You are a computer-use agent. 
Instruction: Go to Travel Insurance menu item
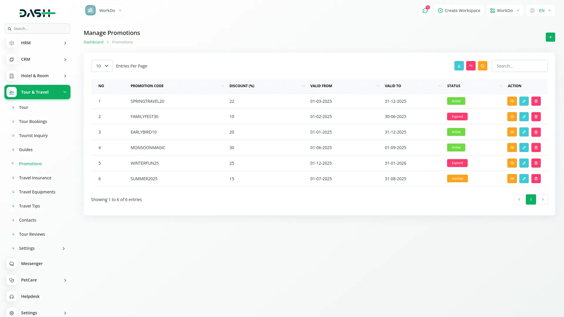[35, 178]
